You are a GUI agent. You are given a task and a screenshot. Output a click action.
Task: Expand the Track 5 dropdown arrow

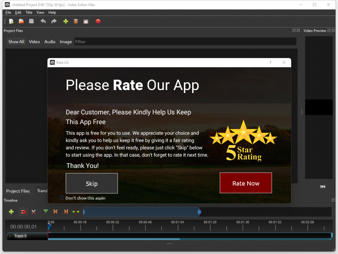coord(10,236)
